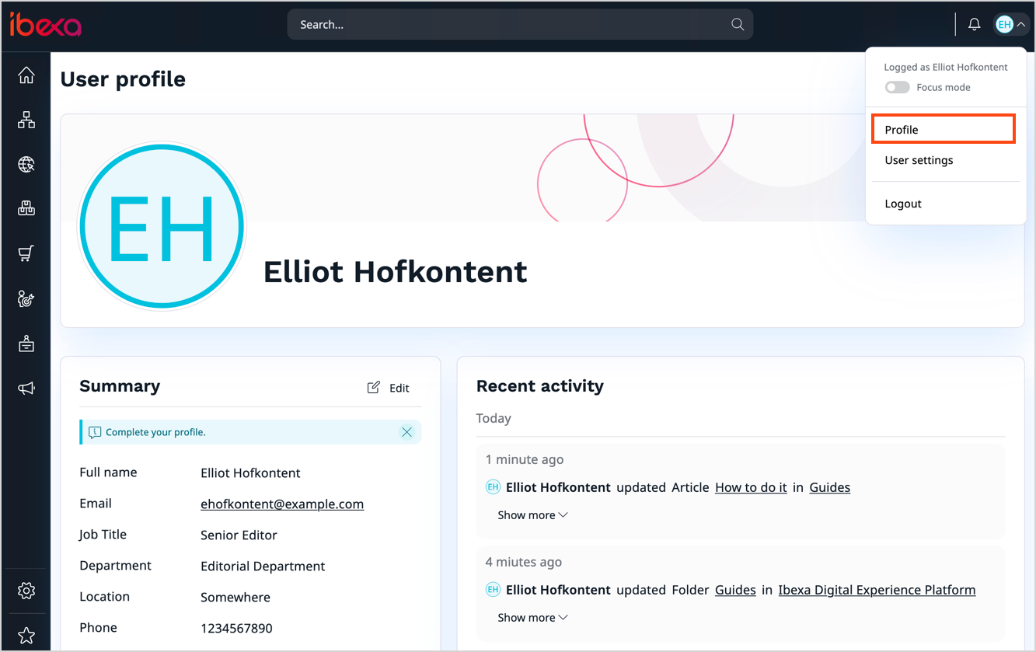Select the Personalization target icon

coord(26,298)
